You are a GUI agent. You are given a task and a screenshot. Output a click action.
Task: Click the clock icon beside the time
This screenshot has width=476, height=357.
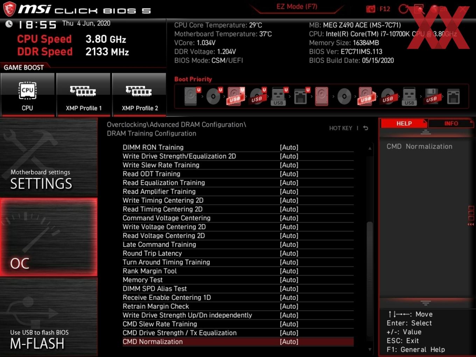[x=9, y=24]
